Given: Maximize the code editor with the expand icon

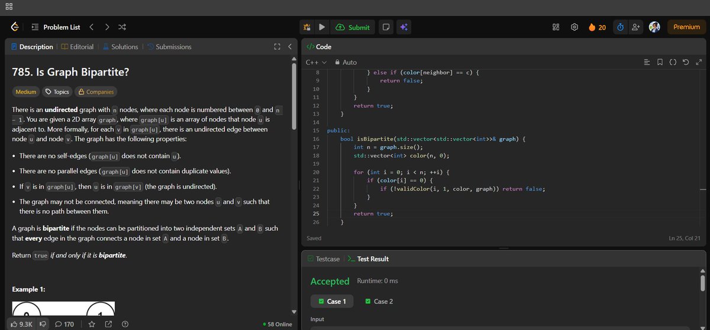Looking at the screenshot, I should click(x=699, y=62).
